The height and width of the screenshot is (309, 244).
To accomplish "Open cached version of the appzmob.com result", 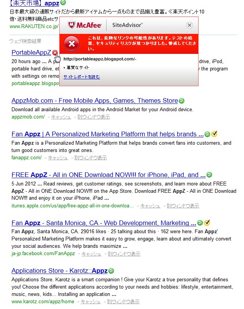I will pyautogui.click(x=61, y=117).
